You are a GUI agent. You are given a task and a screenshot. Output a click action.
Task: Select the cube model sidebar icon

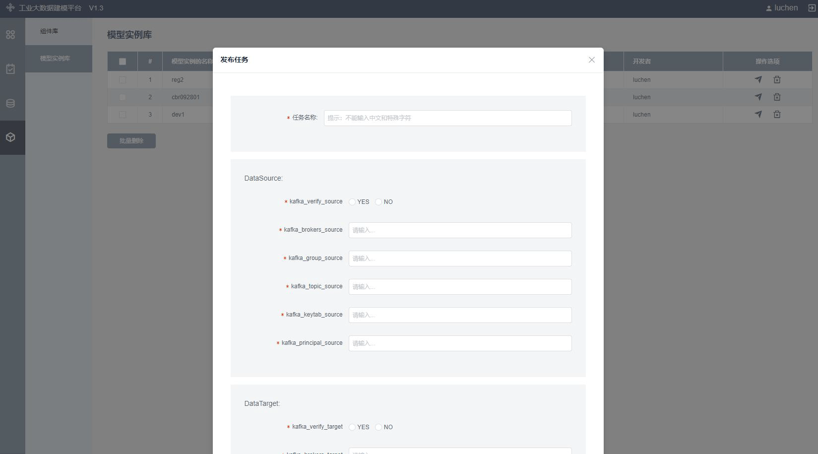tap(10, 137)
